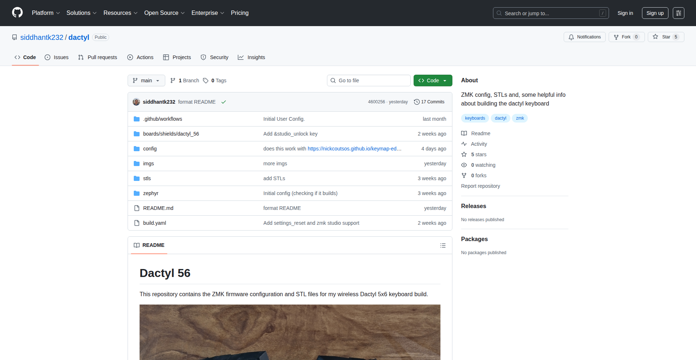Click the book icon beside Readme
Screen dimensions: 696x360
tap(464, 133)
